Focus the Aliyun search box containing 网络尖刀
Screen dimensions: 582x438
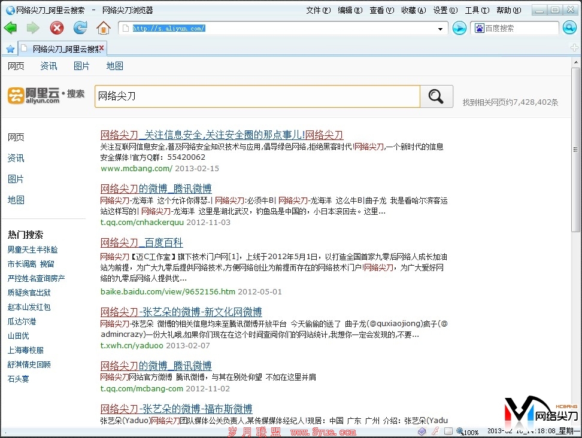(257, 96)
